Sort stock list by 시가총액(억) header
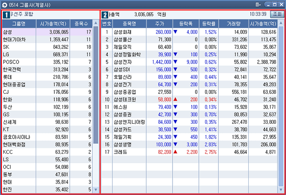This screenshot has width=286, height=195. (263, 24)
